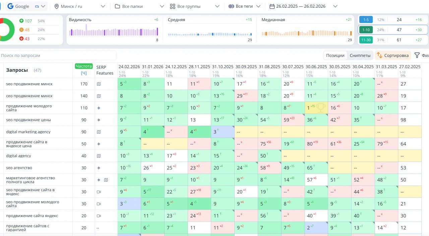Screen dimensions: 429x236
Task: Click the trophy icon in the 30.06.2025 column
Action: 321,108
